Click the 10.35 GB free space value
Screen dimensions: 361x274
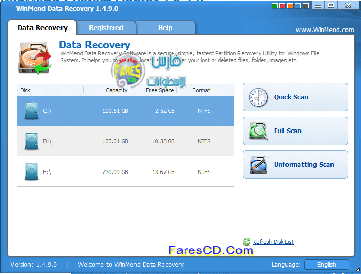click(x=163, y=141)
